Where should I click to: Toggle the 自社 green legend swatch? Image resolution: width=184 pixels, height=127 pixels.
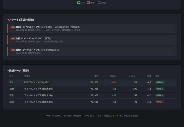pos(79,3)
